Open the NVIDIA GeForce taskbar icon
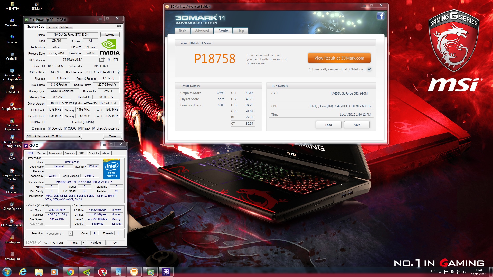 tap(86, 272)
